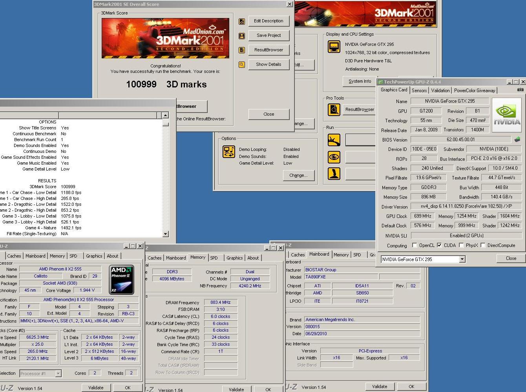Click the Core Voltage value 1.944 V
Viewport: 526px width, 392px height.
pos(88,290)
